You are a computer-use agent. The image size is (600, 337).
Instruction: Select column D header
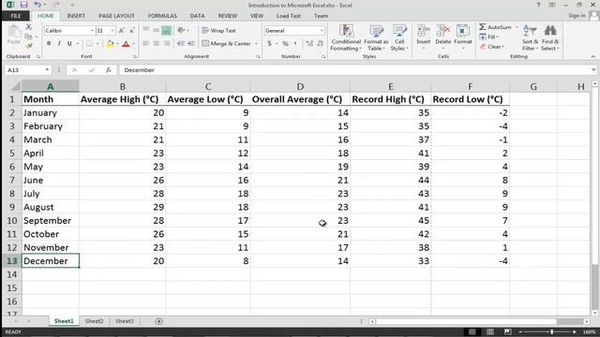[300, 87]
